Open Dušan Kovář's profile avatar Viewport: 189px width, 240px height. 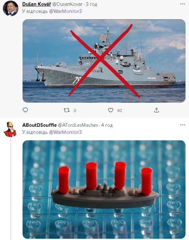[11, 8]
